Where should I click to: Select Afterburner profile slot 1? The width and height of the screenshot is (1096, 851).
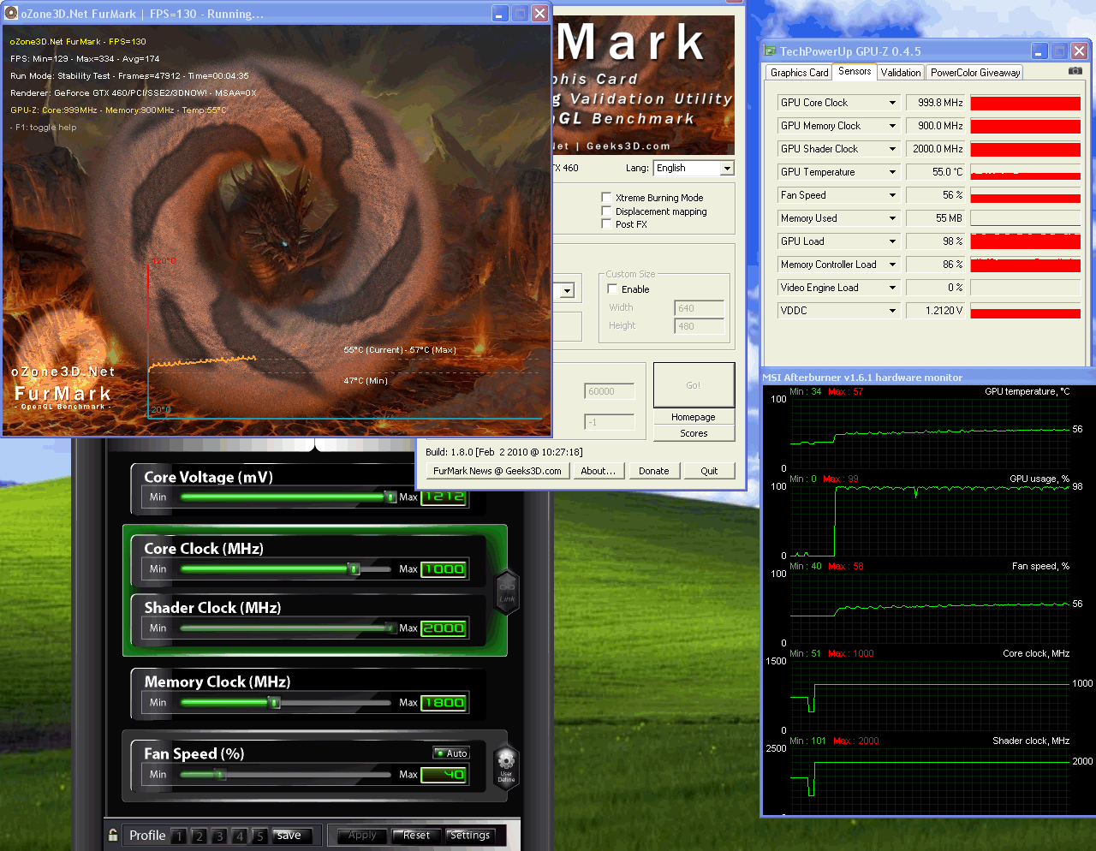179,836
